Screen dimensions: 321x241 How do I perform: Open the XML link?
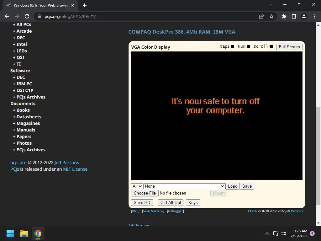point(135,211)
